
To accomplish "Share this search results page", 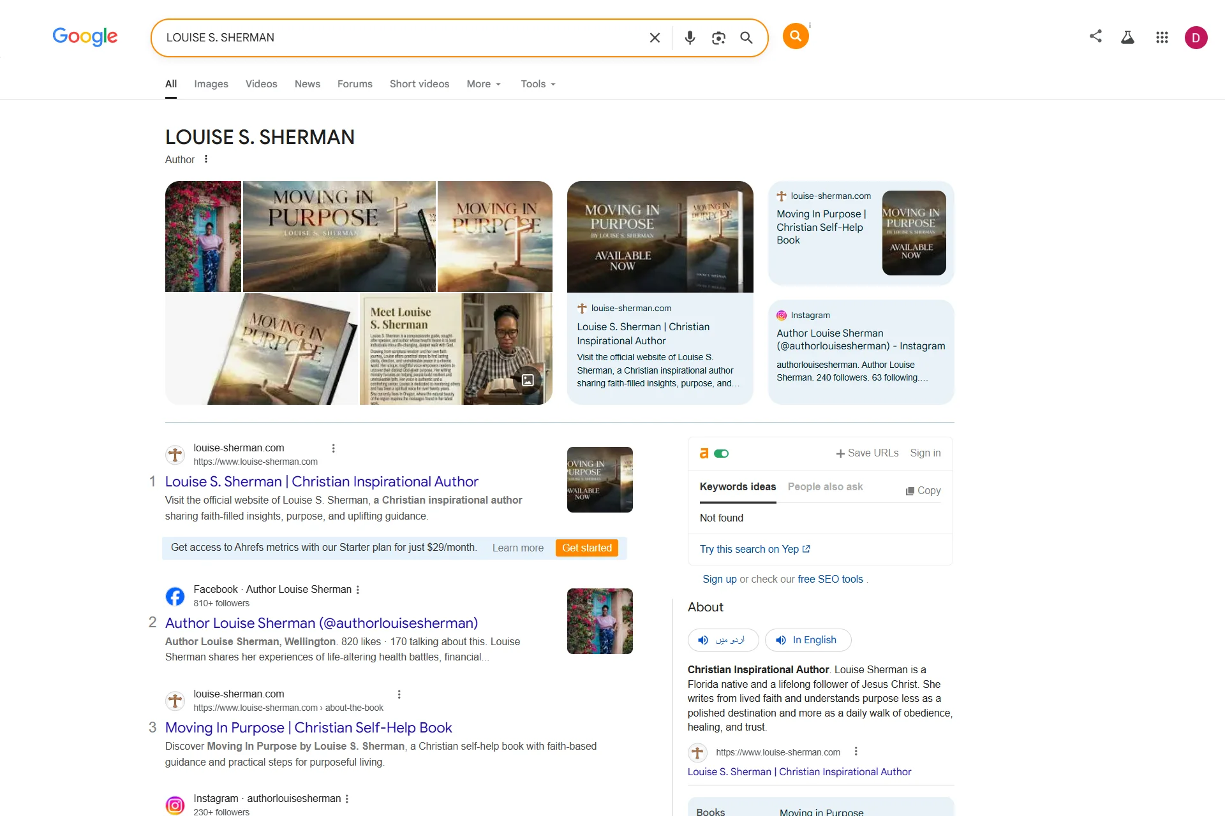I will pyautogui.click(x=1095, y=36).
